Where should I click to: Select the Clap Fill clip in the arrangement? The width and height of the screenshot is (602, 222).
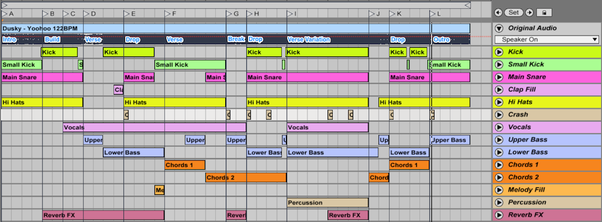tap(118, 90)
